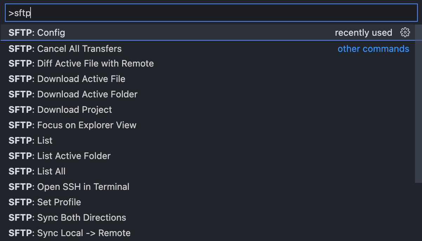Run SFTP: Sync Local -> Remote

pos(207,233)
